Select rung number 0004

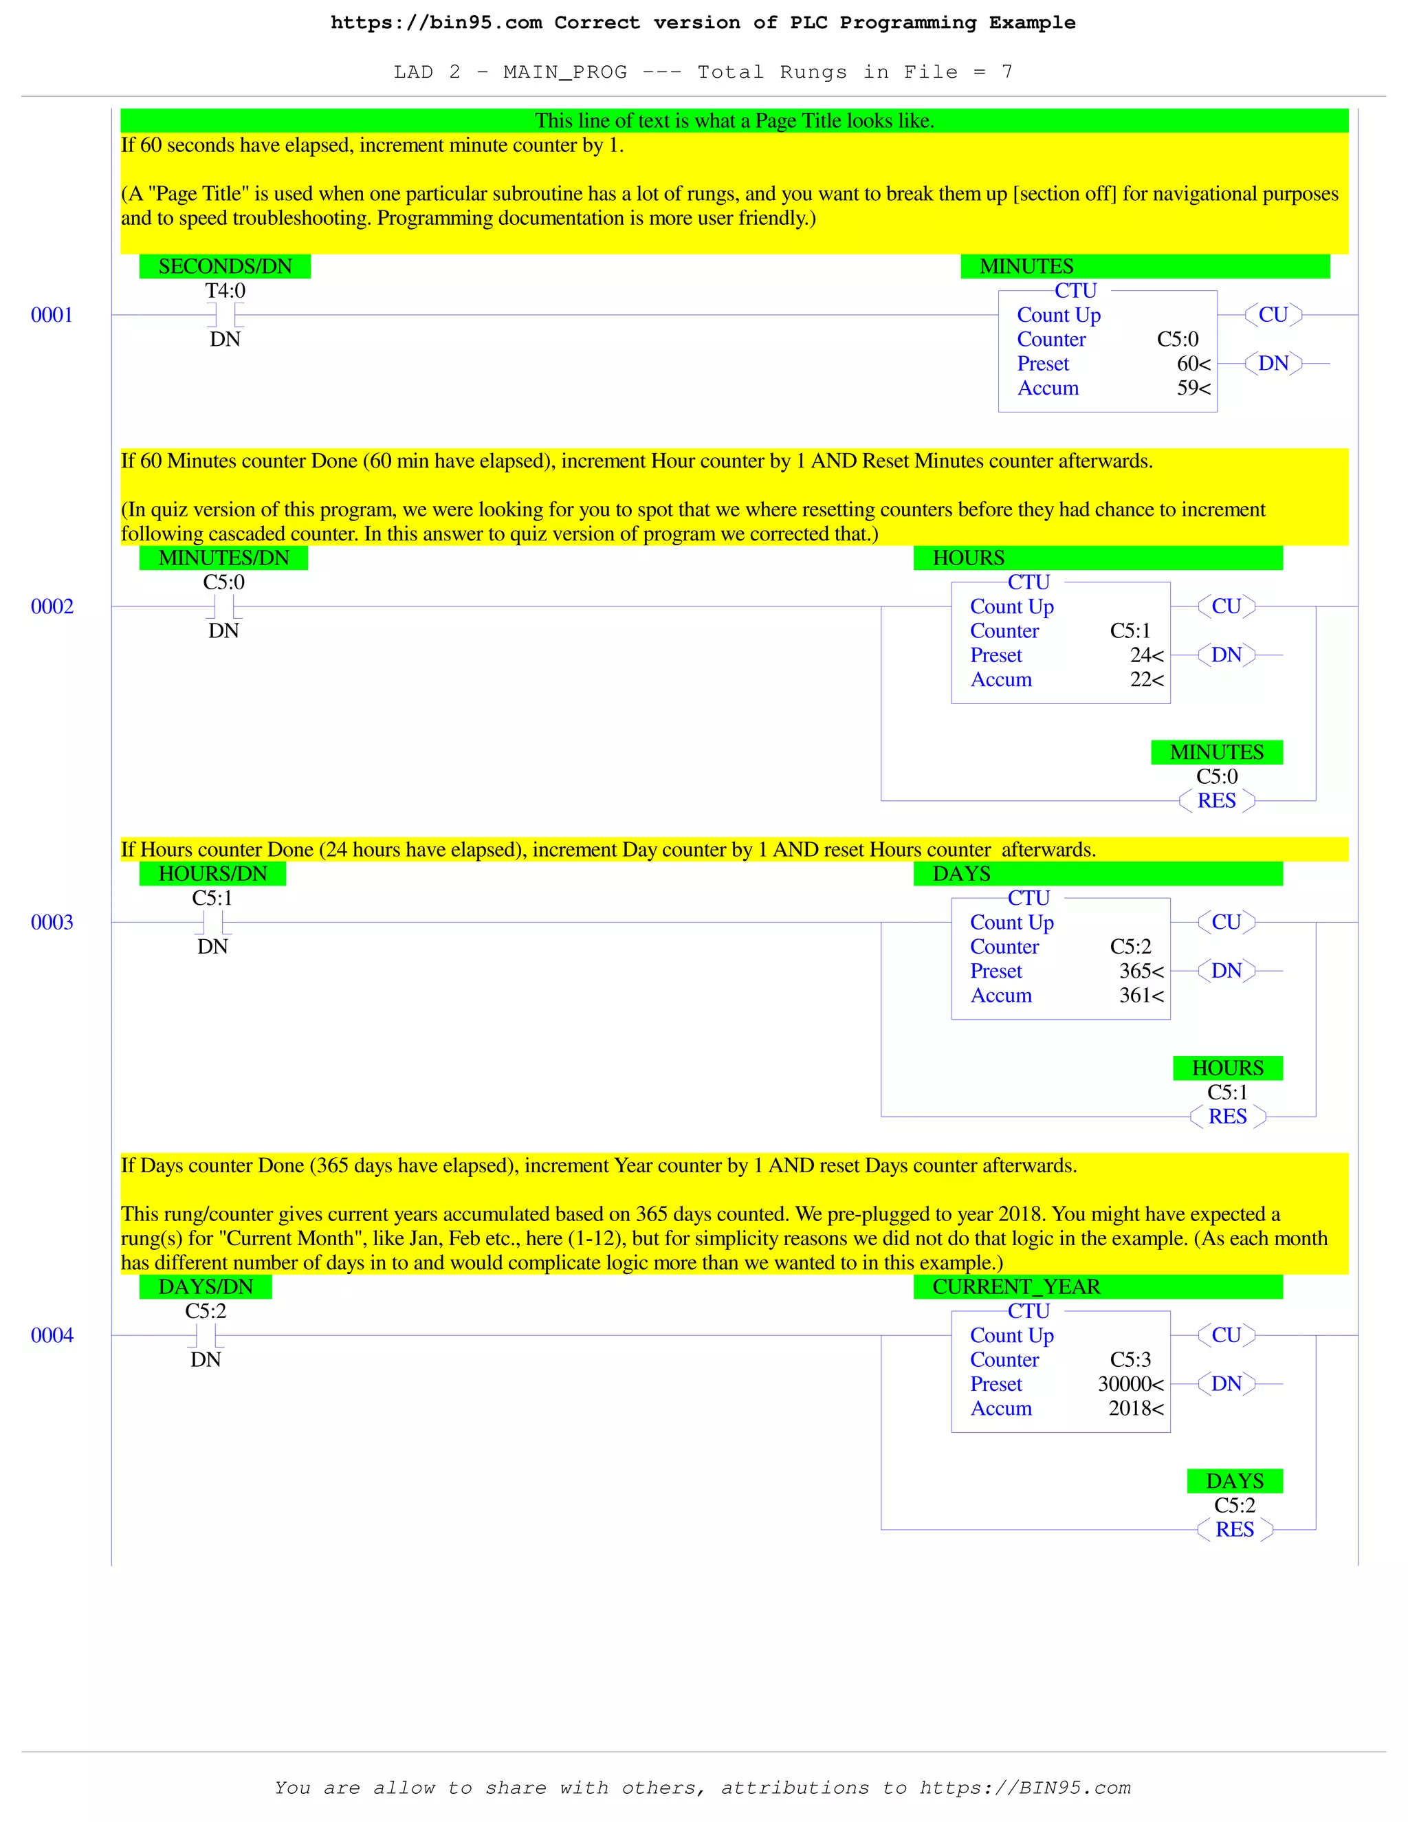click(x=52, y=1336)
